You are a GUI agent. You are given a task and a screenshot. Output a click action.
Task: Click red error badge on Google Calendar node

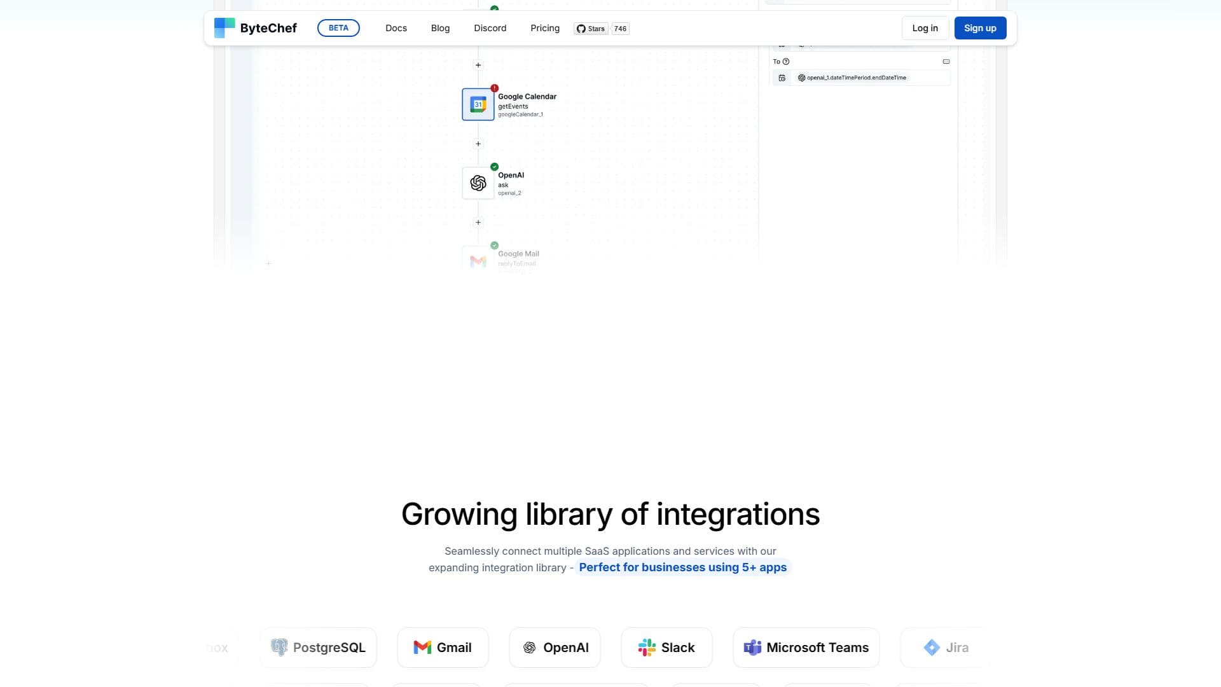(494, 88)
